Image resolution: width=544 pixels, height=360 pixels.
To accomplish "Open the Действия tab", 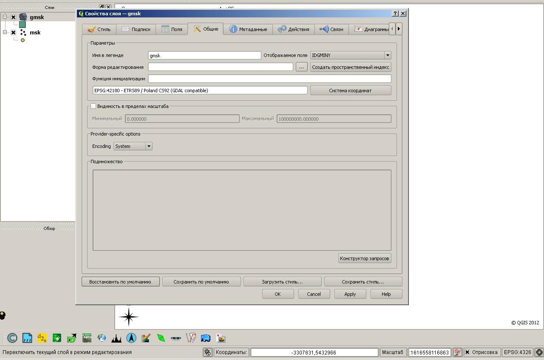I will pyautogui.click(x=293, y=29).
